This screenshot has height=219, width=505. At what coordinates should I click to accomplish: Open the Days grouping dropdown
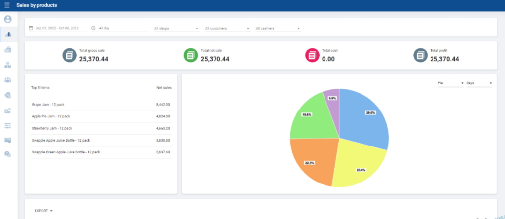click(x=479, y=83)
